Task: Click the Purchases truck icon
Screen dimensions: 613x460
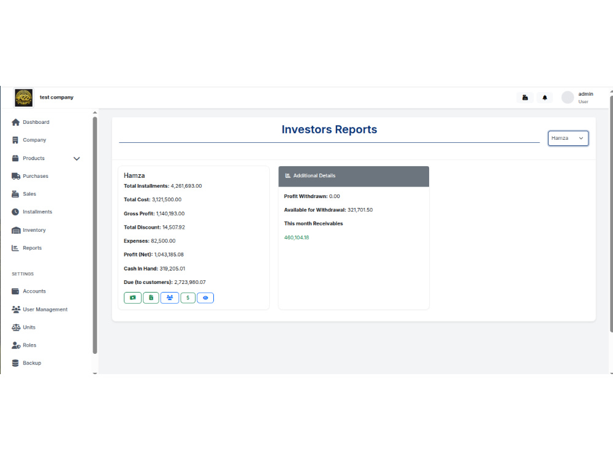Action: [16, 177]
